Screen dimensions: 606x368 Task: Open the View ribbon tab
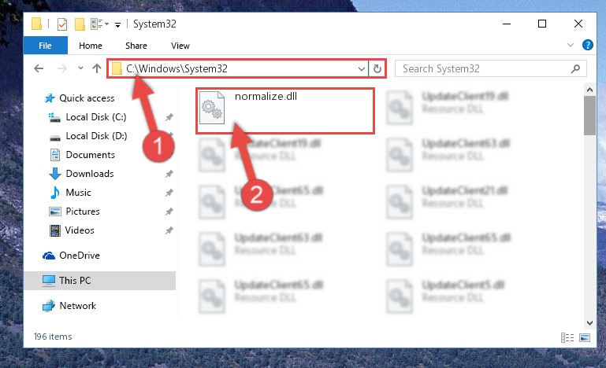pos(180,46)
